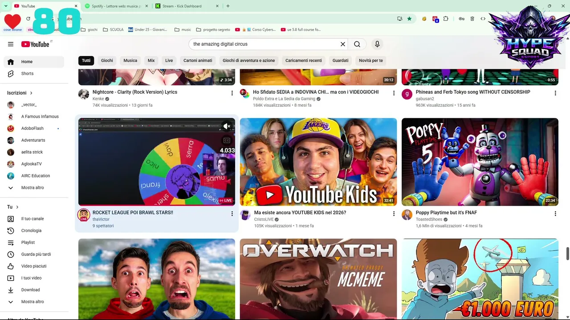Screen dimensions: 570x320
Task: Toggle captions on the live stream preview
Action: (227, 140)
